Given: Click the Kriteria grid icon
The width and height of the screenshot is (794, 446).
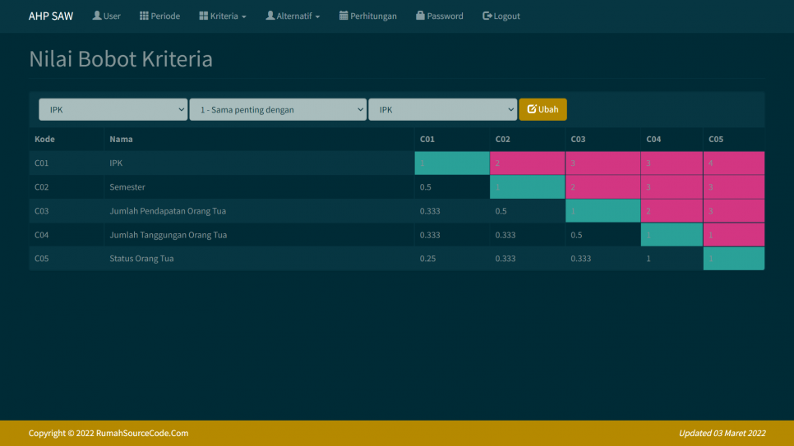Looking at the screenshot, I should tap(203, 16).
